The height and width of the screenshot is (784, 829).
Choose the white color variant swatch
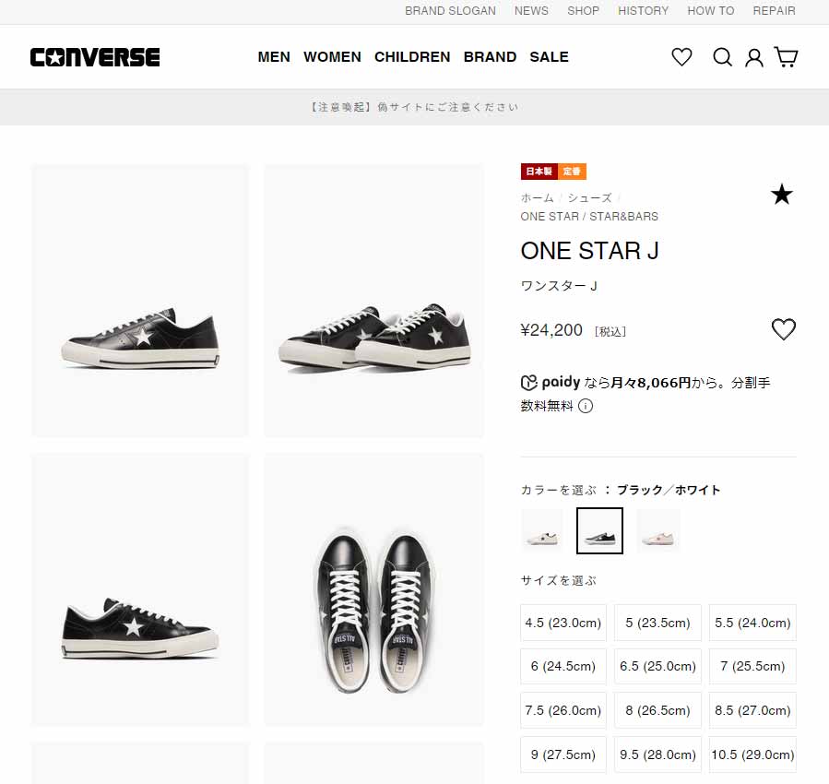click(542, 530)
